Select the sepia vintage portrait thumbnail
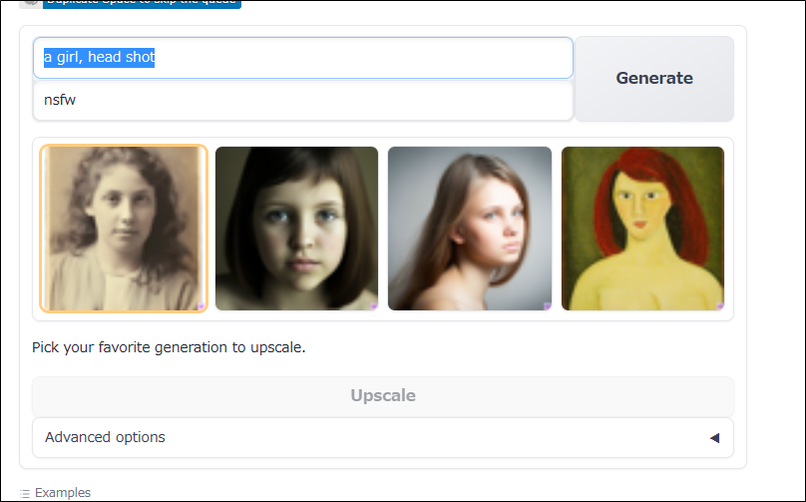This screenshot has height=502, width=806. click(124, 229)
